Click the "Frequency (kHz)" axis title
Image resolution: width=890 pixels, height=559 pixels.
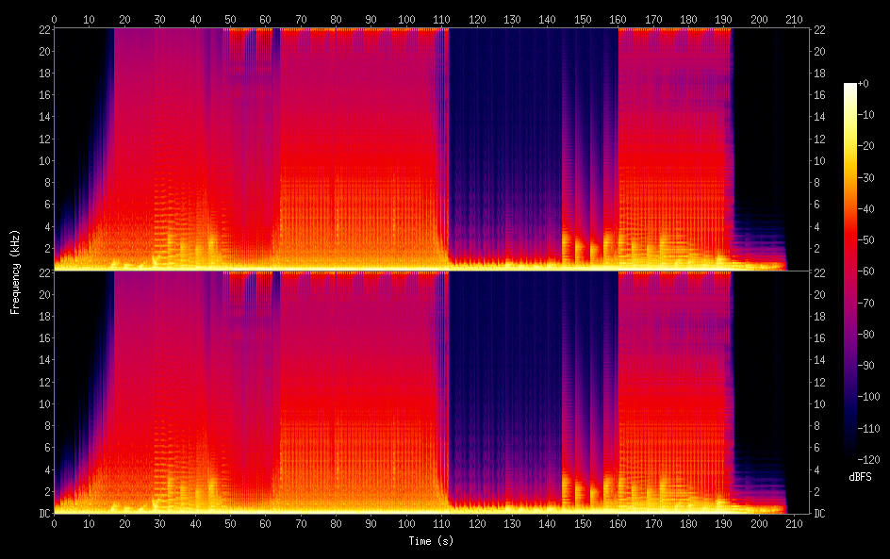click(15, 271)
